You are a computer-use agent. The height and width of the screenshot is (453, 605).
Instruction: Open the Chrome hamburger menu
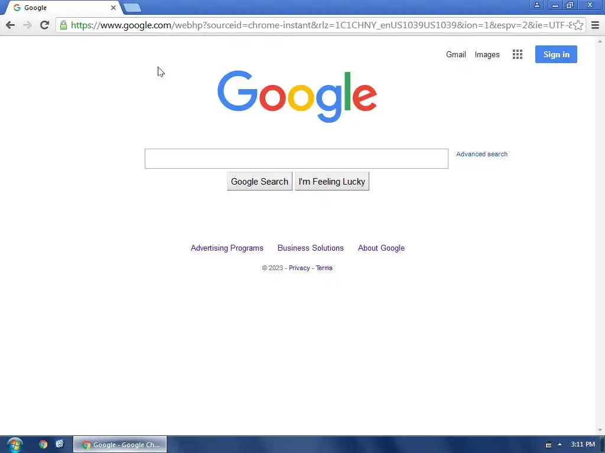595,25
